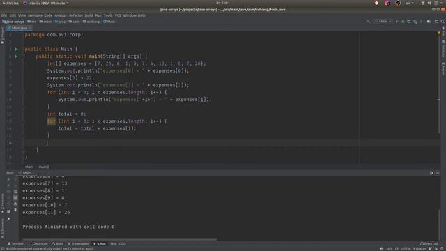This screenshot has height=251, width=446.
Task: Change the UTF-8 file encoding
Action: pos(406,249)
